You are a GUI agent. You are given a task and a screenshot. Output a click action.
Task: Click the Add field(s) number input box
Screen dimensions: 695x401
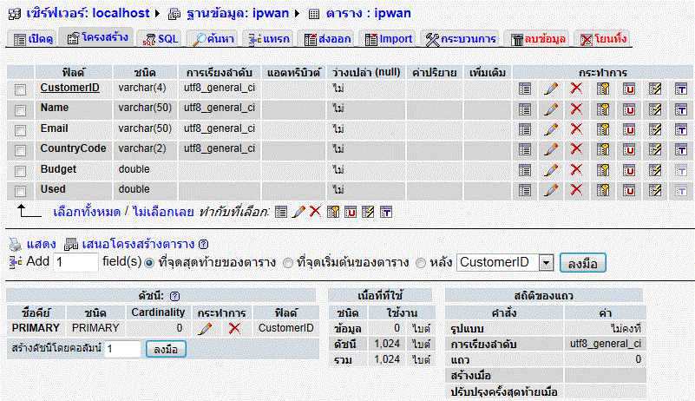pyautogui.click(x=75, y=262)
